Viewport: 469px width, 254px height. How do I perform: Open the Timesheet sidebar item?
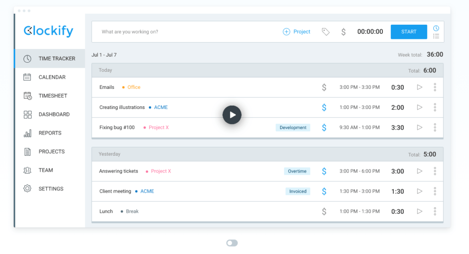(49, 96)
